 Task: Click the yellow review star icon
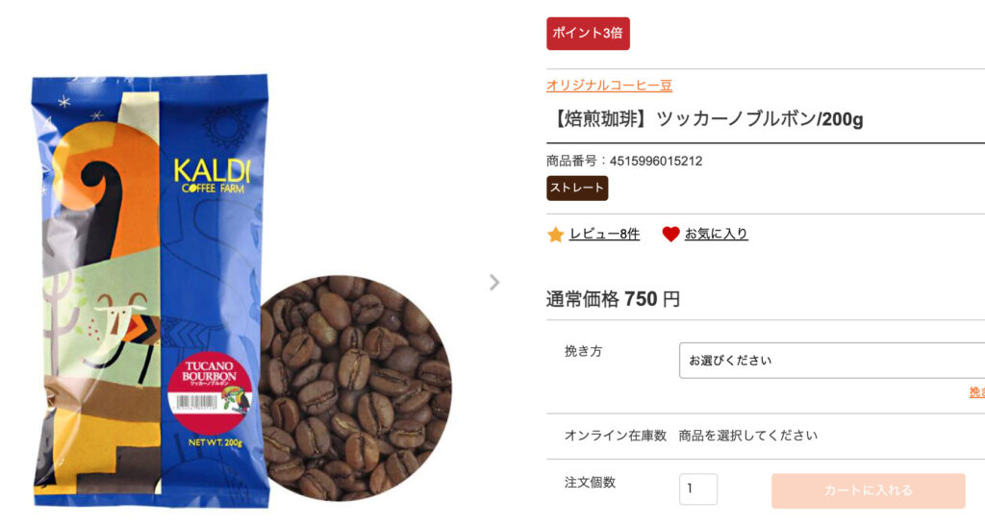tap(555, 235)
